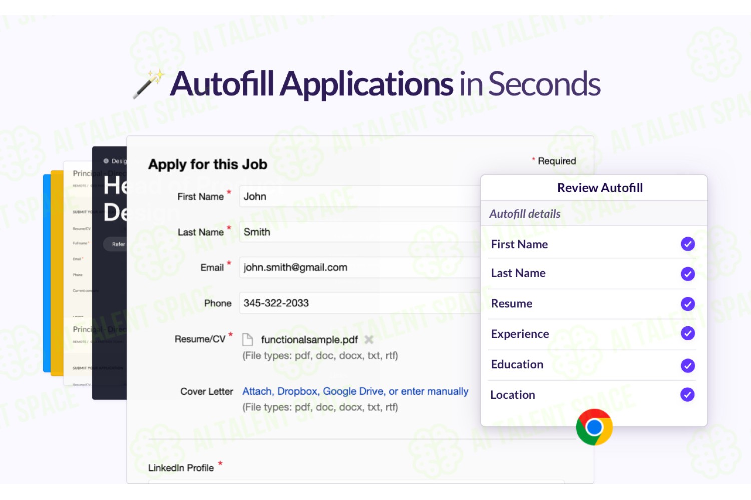The height and width of the screenshot is (500, 751).
Task: Click the Resume/CV field label
Action: (200, 339)
